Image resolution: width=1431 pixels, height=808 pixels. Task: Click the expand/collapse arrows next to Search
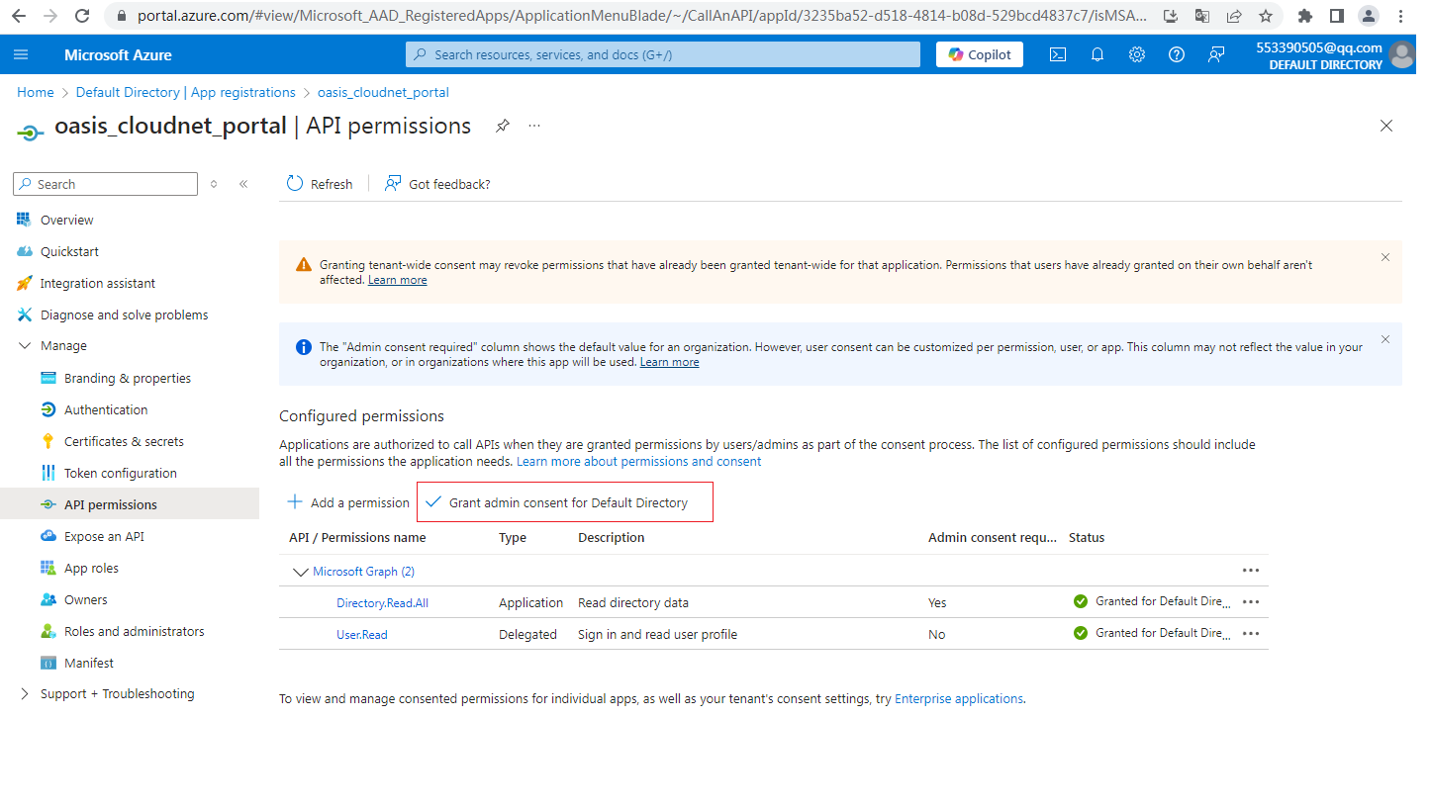tap(214, 184)
